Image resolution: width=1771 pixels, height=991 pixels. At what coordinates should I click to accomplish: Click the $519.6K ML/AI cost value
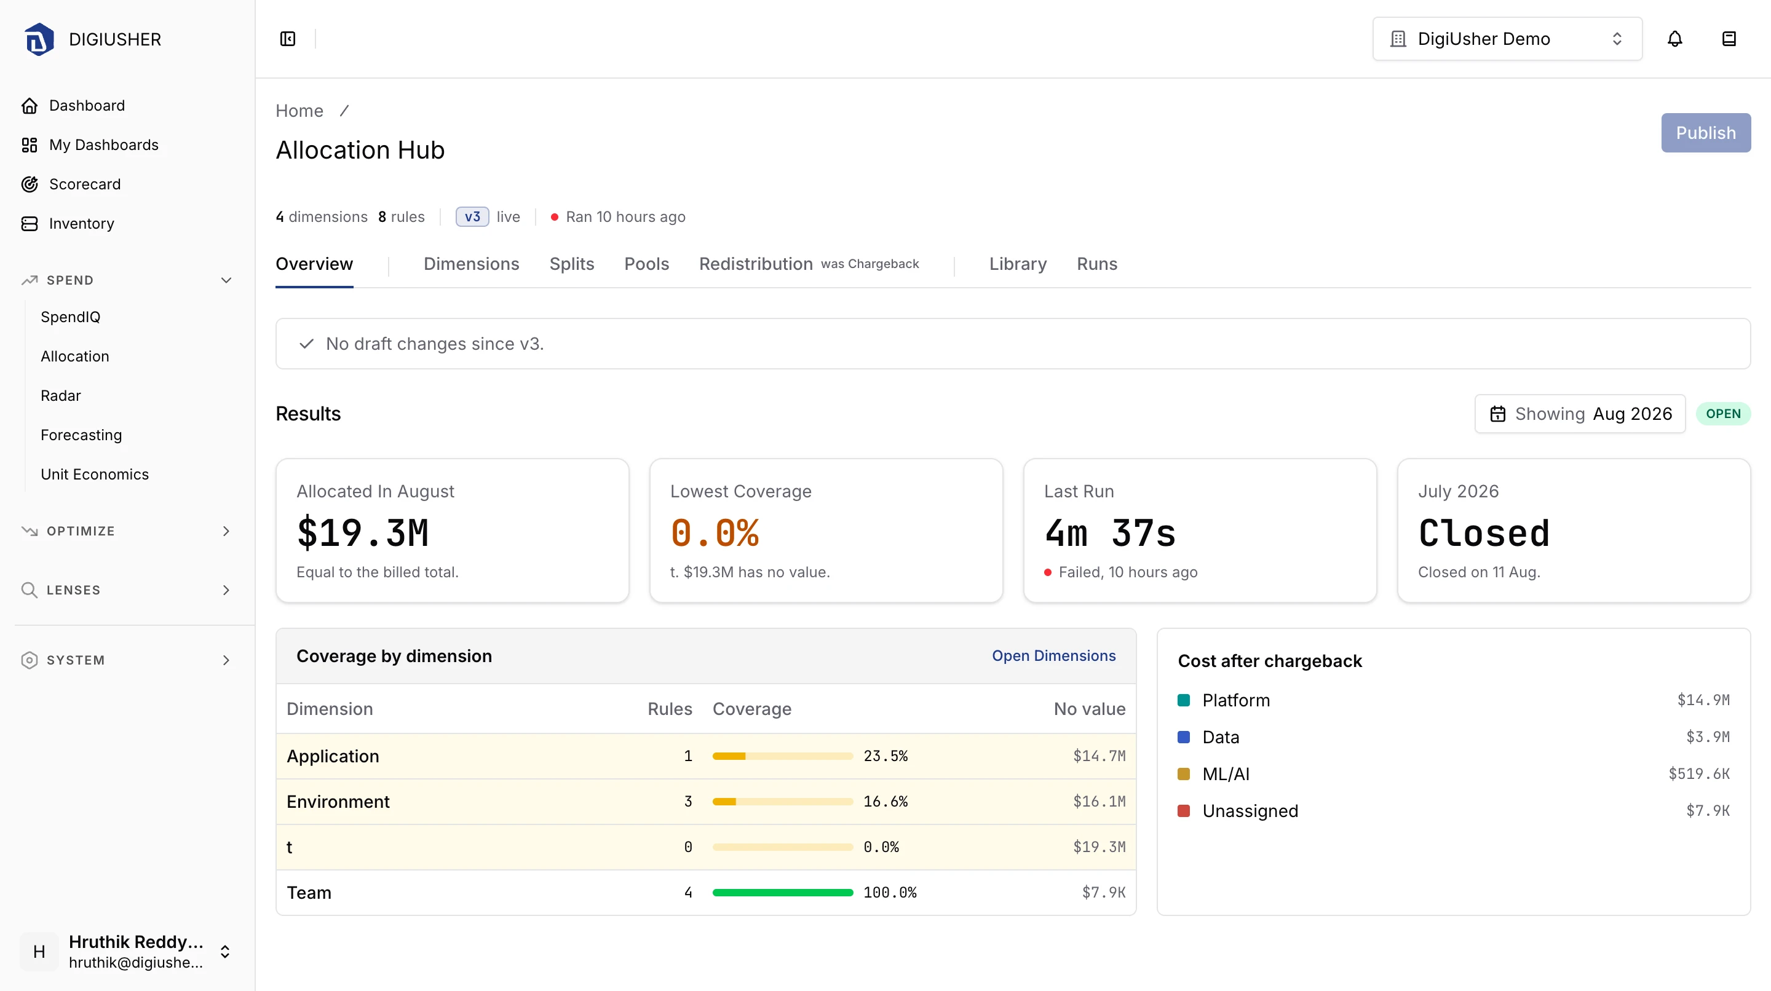point(1699,775)
